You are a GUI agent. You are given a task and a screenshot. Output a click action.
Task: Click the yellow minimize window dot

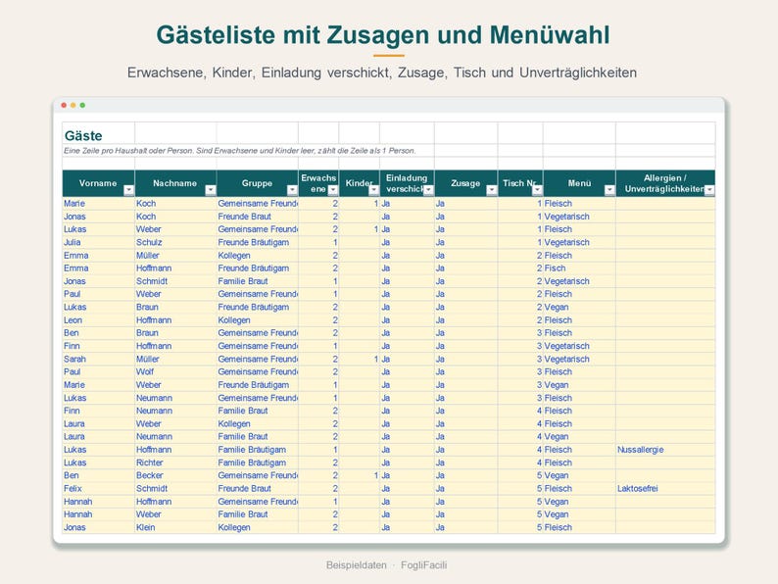click(x=73, y=105)
